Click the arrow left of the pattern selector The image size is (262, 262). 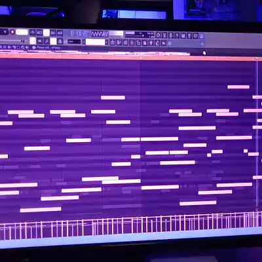(x=84, y=42)
